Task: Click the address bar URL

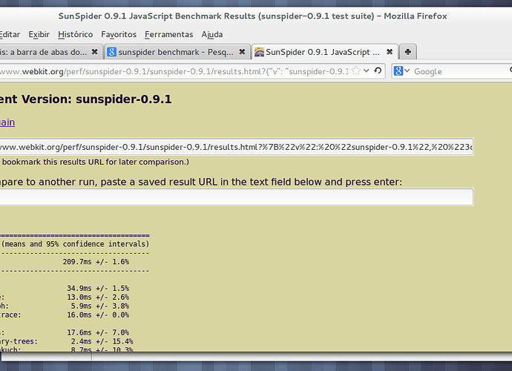Action: [x=174, y=71]
